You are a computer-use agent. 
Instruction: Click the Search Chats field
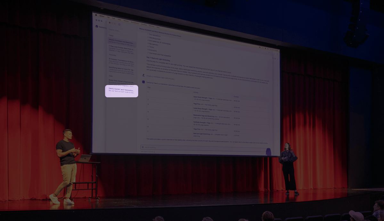point(122,31)
